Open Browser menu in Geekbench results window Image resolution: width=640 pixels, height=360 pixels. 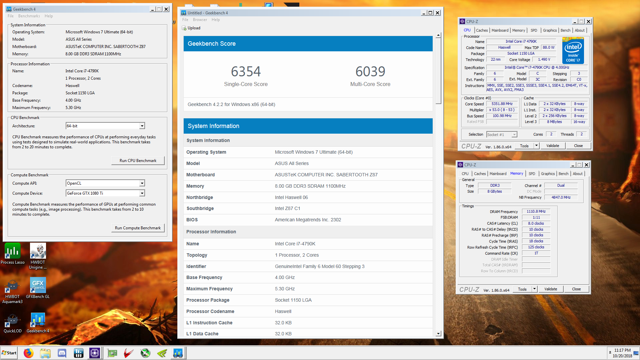(200, 20)
